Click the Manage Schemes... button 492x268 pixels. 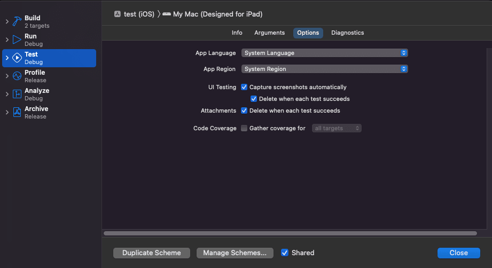click(x=235, y=253)
